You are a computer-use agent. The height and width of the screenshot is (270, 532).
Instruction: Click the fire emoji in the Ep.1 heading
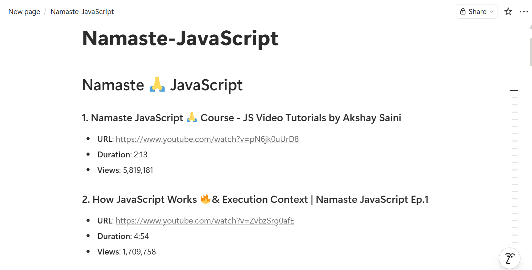pos(206,199)
